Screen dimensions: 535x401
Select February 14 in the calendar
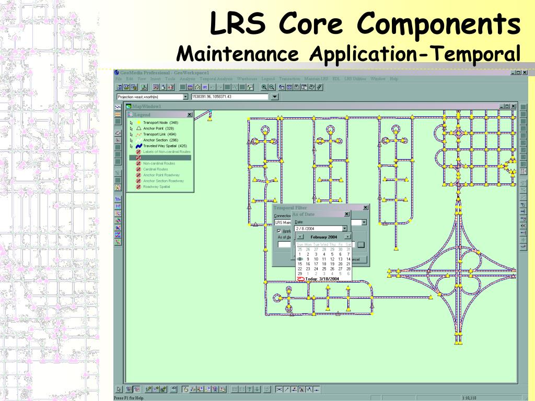pyautogui.click(x=348, y=259)
